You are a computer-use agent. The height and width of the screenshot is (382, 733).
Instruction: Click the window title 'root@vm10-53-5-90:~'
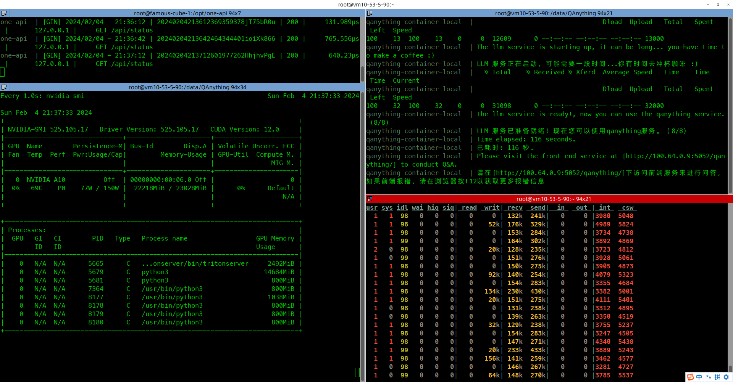[x=366, y=5]
